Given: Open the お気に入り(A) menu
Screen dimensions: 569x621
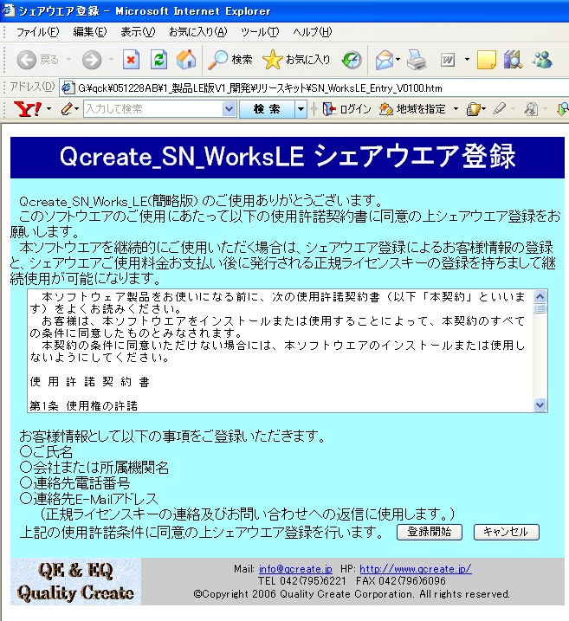Looking at the screenshot, I should pyautogui.click(x=198, y=32).
